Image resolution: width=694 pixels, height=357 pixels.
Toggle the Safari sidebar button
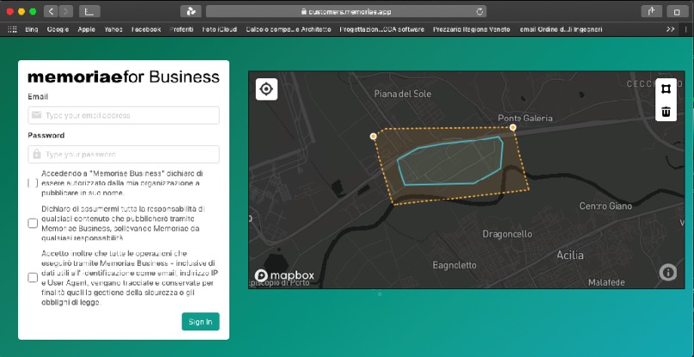pyautogui.click(x=90, y=11)
